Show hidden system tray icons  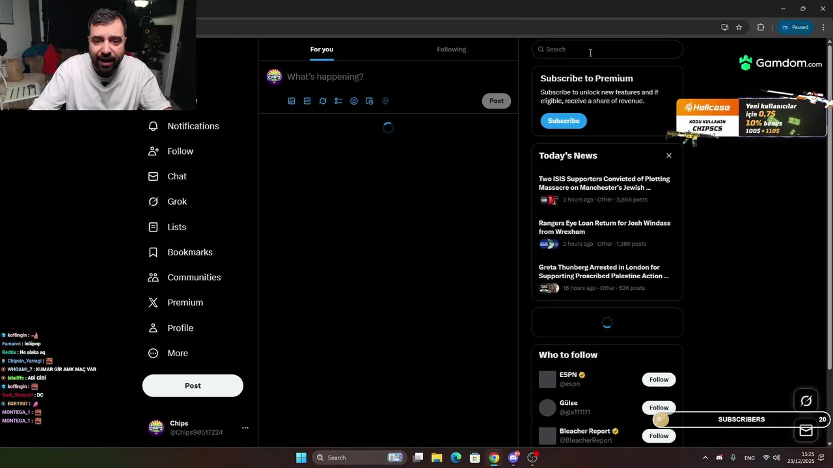[x=705, y=458]
